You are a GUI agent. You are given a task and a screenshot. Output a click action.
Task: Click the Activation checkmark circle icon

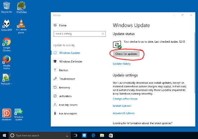(x=55, y=96)
